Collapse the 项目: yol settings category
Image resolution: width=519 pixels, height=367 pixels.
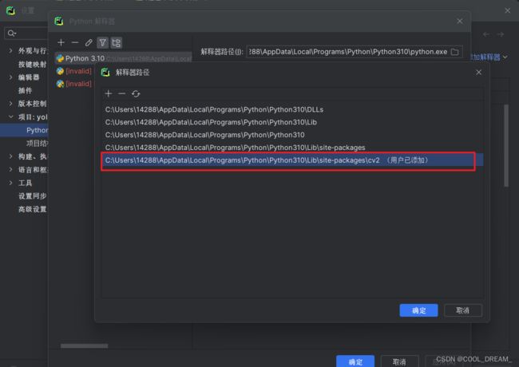pyautogui.click(x=10, y=116)
